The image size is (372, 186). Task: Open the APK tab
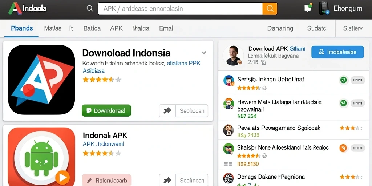click(116, 28)
